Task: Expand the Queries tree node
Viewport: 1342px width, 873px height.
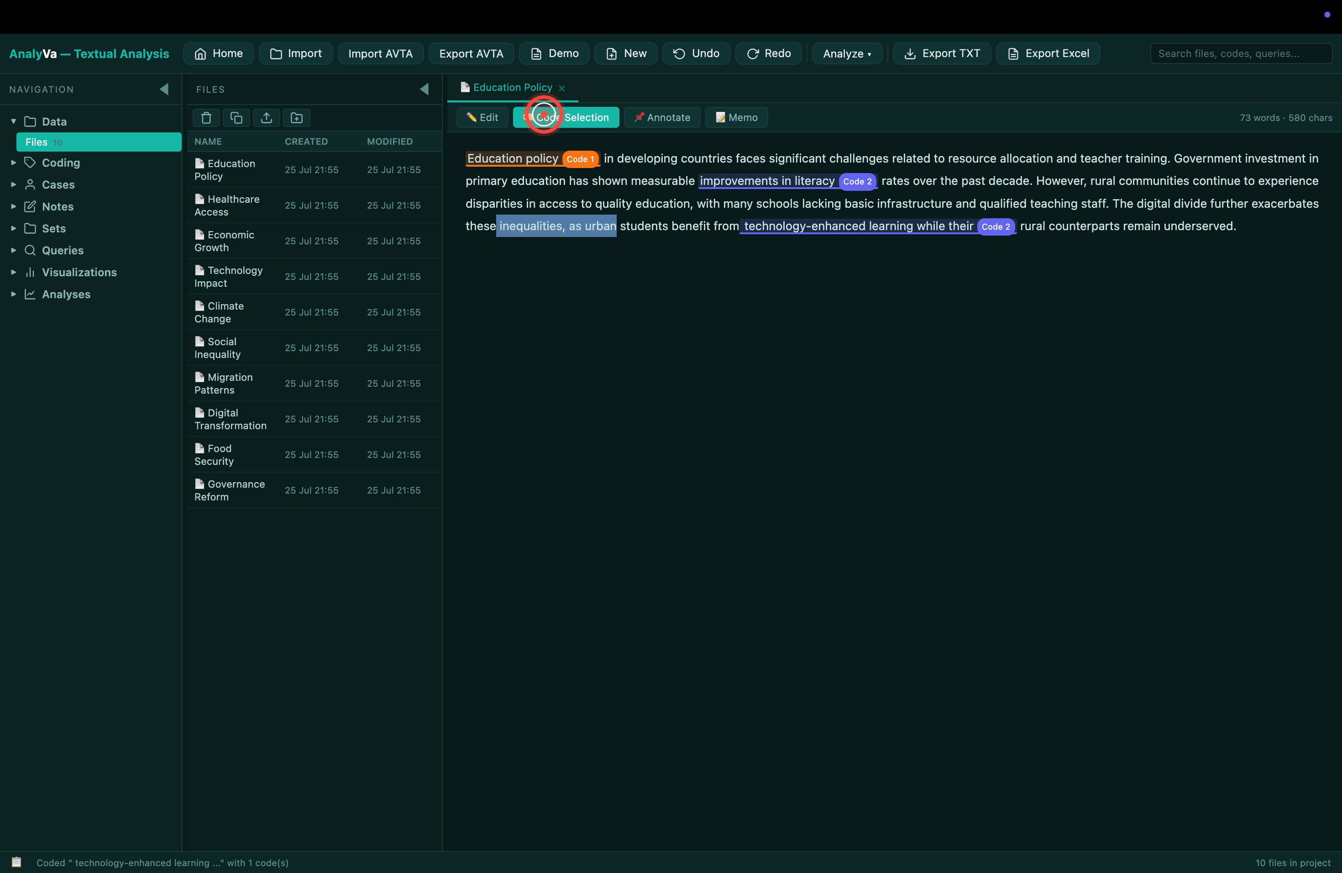Action: point(14,250)
